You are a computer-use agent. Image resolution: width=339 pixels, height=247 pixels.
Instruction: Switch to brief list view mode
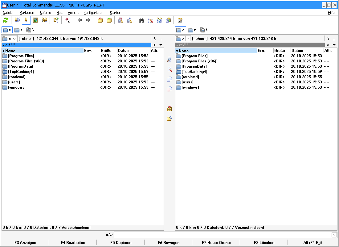[18, 20]
